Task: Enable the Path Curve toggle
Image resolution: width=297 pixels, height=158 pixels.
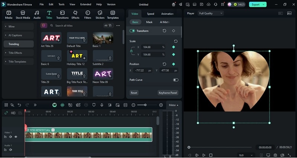Action: [175, 80]
